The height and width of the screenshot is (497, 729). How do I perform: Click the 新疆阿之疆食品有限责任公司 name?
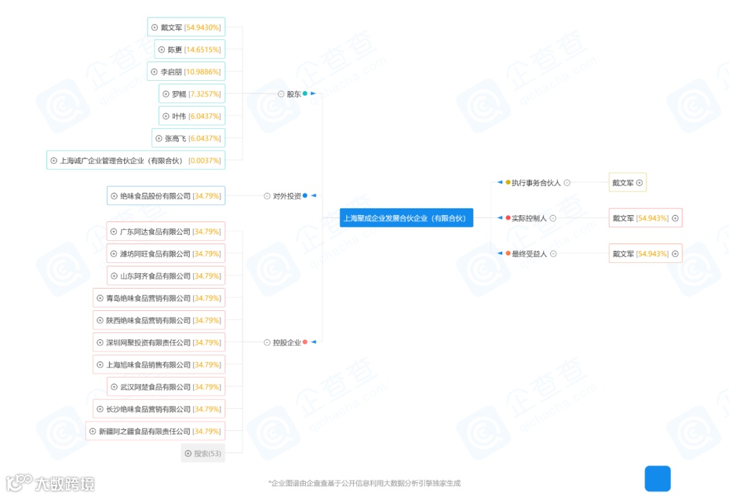(144, 432)
